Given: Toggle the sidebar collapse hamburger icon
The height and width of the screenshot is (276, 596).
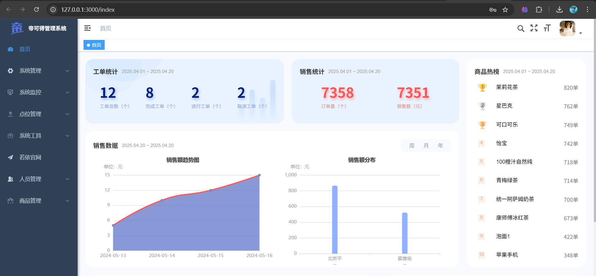Looking at the screenshot, I should pyautogui.click(x=88, y=28).
